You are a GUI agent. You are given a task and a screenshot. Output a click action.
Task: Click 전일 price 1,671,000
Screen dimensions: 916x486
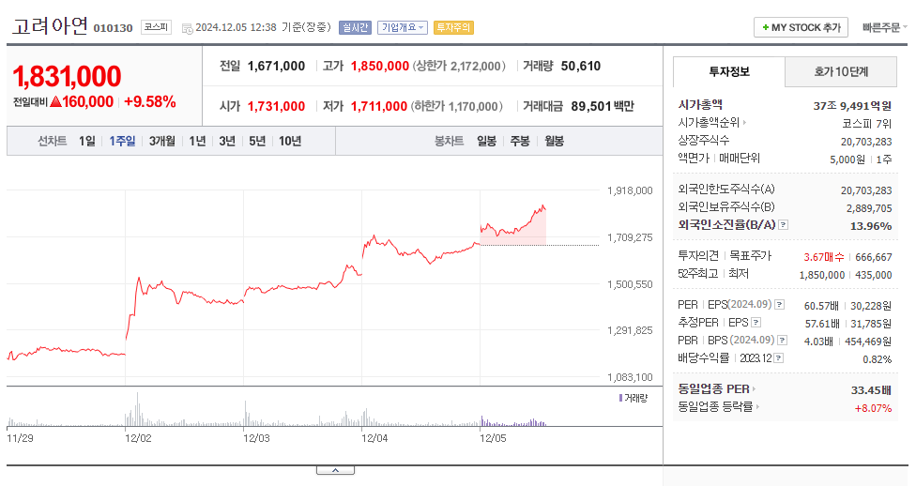tap(276, 66)
